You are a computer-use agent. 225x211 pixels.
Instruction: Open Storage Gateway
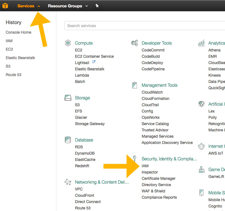(90, 124)
